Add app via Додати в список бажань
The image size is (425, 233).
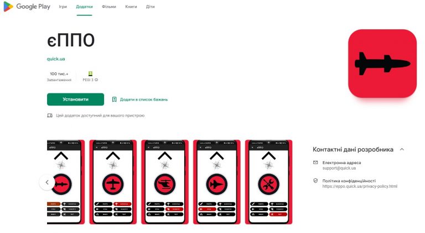click(144, 99)
